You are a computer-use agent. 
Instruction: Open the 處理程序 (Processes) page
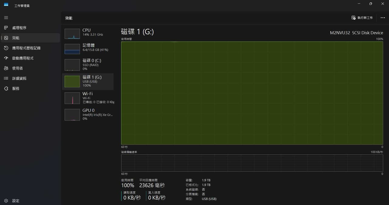30,28
